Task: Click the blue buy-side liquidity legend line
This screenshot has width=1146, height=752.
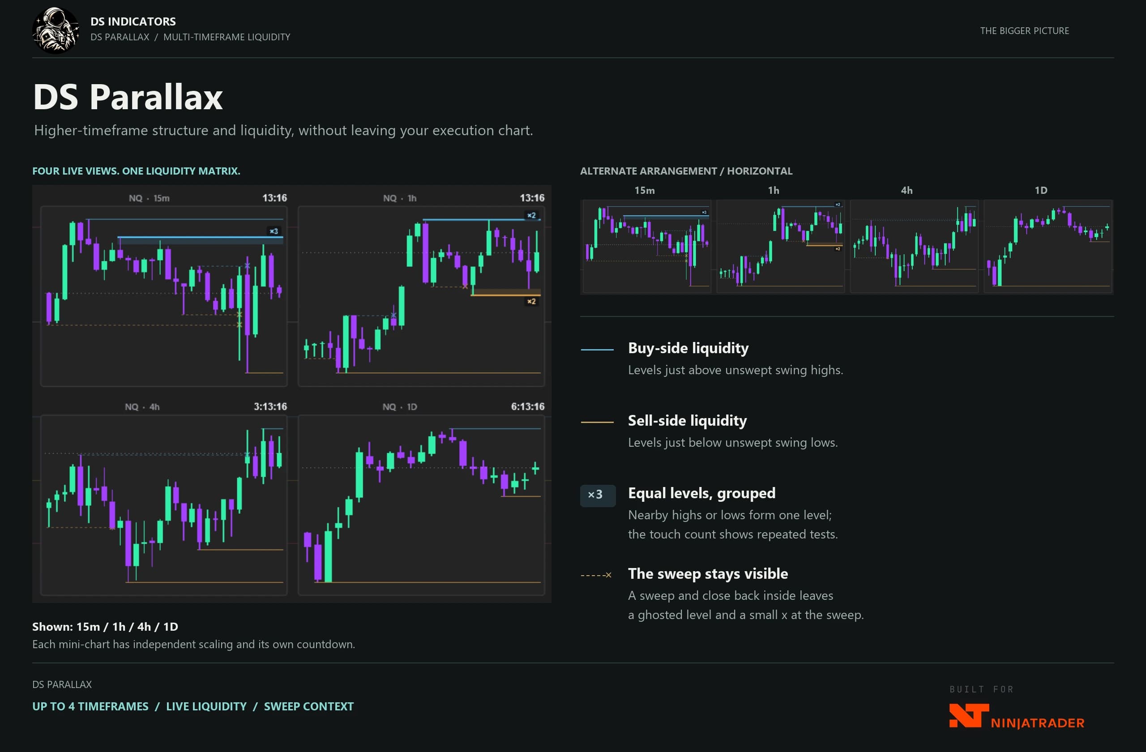Action: [597, 350]
